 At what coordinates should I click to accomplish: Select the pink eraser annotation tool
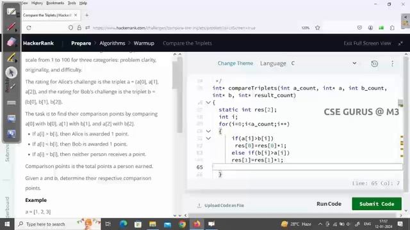click(11, 42)
